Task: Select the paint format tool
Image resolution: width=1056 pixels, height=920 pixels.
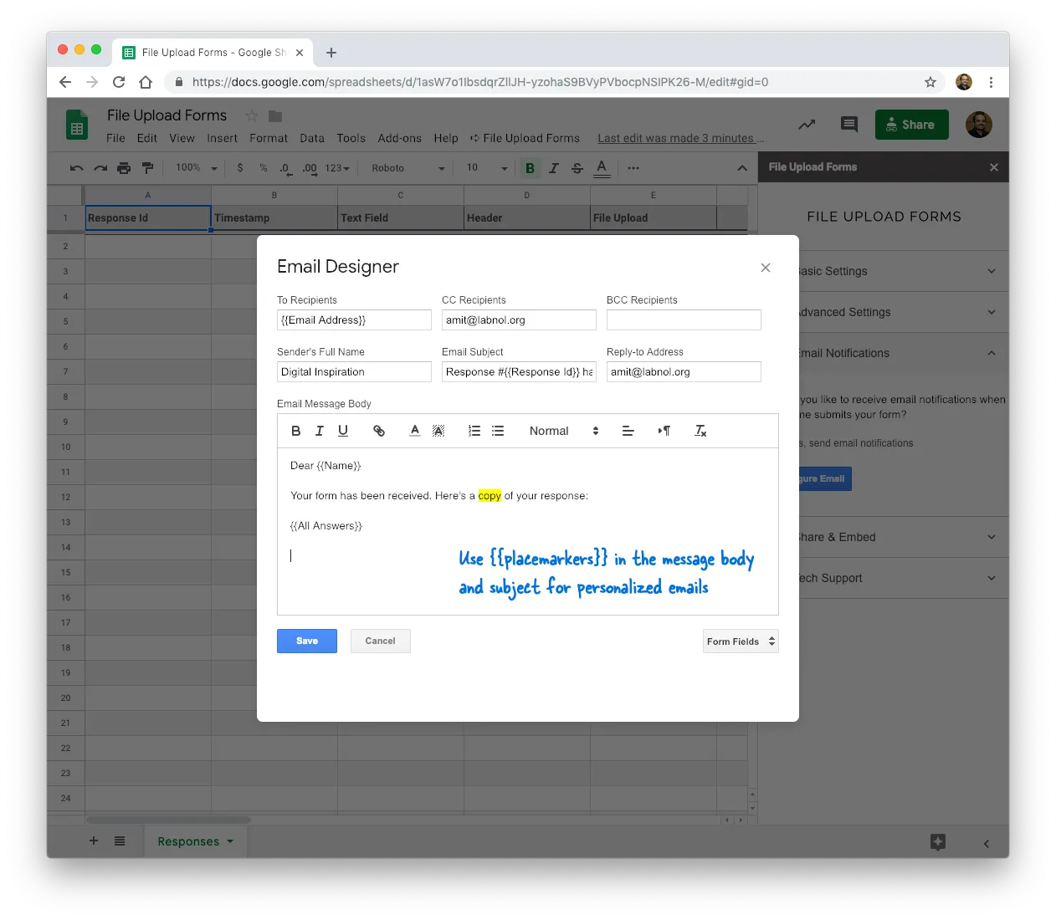Action: pyautogui.click(x=148, y=167)
